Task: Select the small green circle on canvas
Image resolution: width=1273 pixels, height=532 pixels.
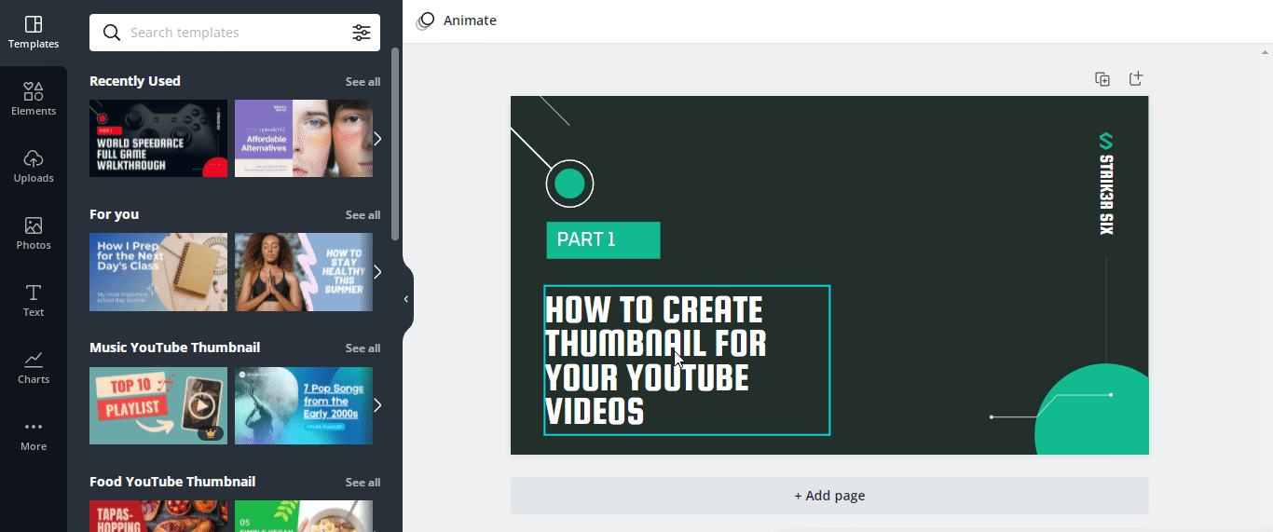Action: point(569,184)
